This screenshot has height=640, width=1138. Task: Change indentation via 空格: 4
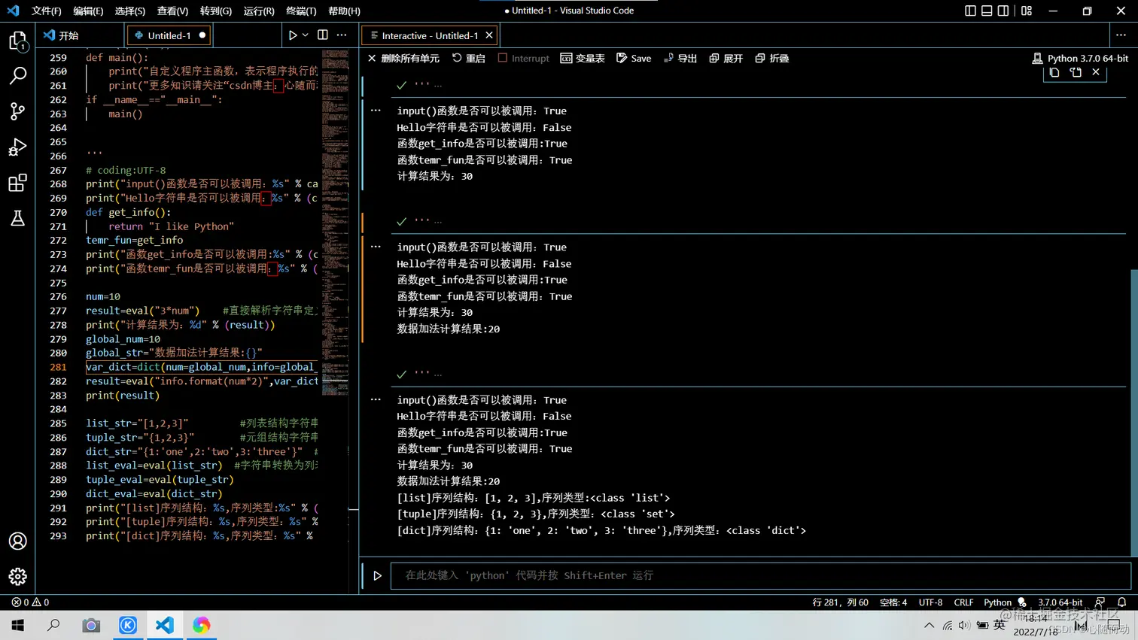[893, 602]
